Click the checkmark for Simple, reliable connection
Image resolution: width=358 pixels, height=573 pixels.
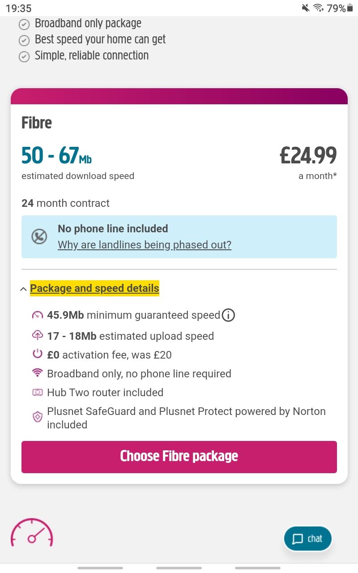coord(25,56)
